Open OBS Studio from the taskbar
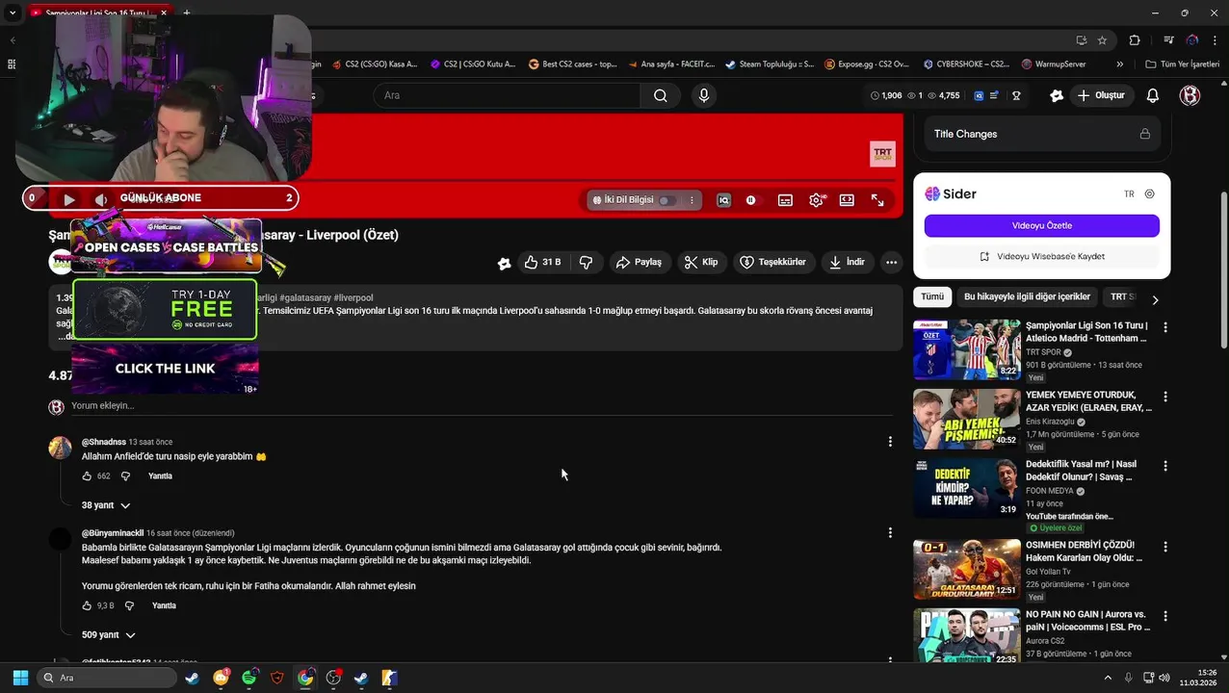 coord(333,678)
